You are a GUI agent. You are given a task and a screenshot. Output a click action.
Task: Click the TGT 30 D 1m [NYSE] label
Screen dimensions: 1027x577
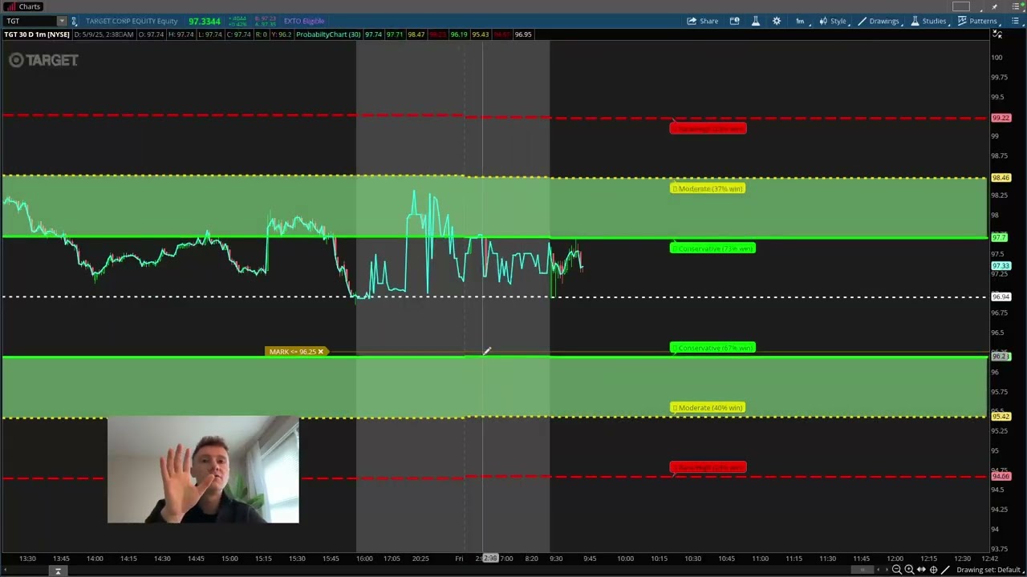click(36, 34)
